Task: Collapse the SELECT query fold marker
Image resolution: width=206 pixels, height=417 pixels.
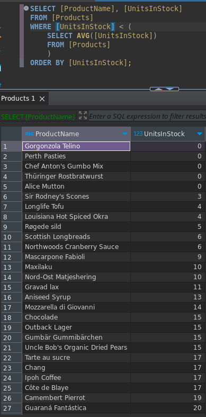Action: [26, 8]
